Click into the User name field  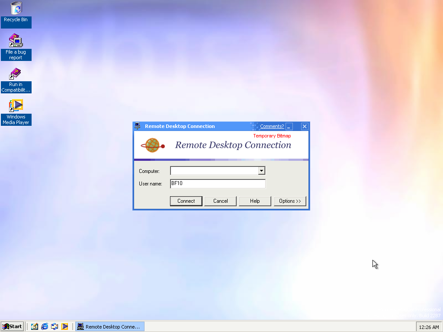point(218,183)
